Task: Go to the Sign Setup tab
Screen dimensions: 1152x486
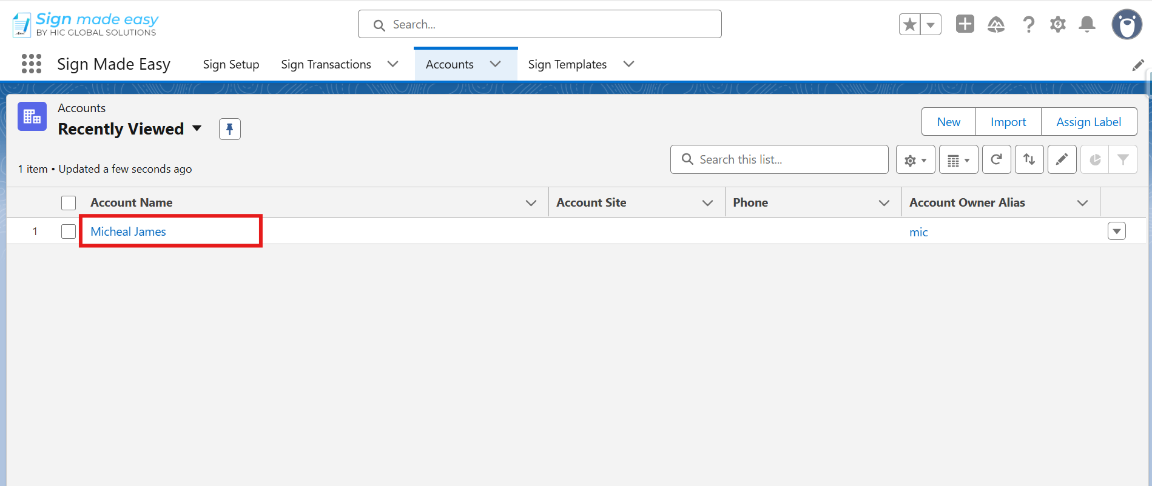Action: coord(231,64)
